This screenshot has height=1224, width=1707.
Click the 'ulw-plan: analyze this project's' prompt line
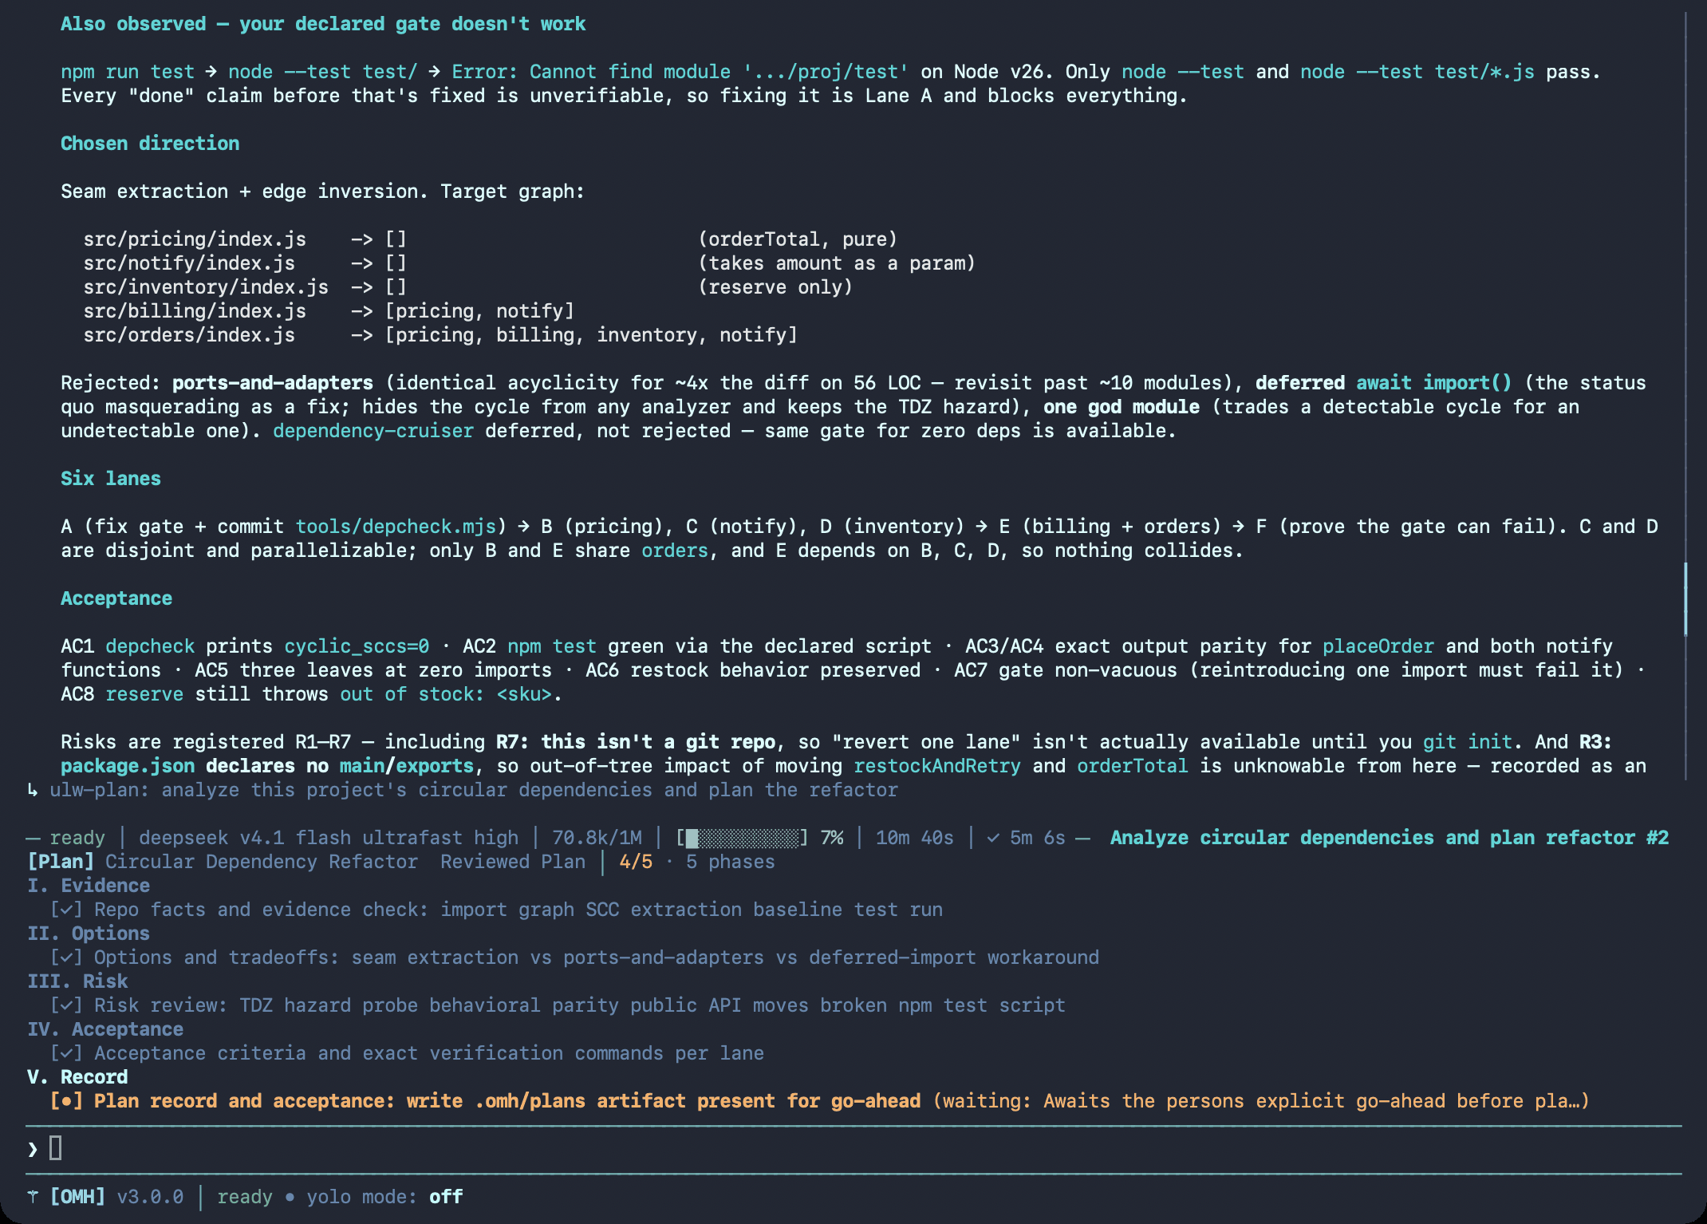(x=474, y=790)
